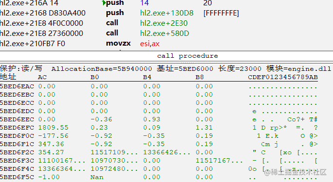Click the value 13366426... in row 5BED6F2C
Screen dimensions: 333x182
pyautogui.click(x=167, y=152)
